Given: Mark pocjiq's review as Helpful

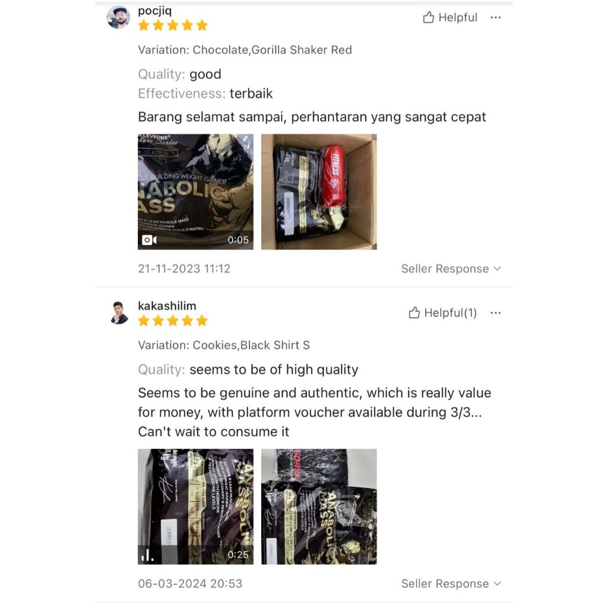Looking at the screenshot, I should pos(450,17).
